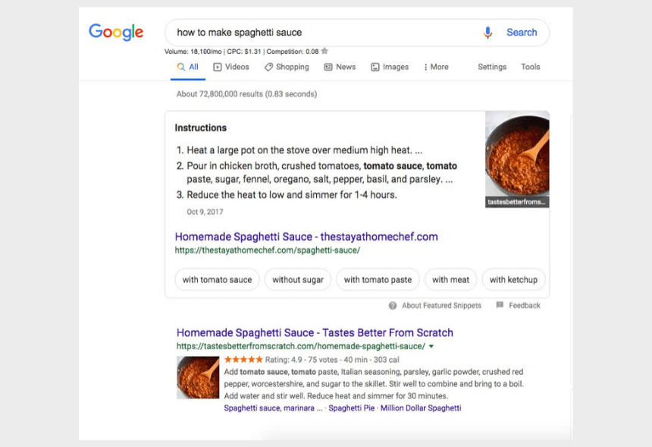Click the five-star rating in second result
652x447 pixels.
coord(243,359)
